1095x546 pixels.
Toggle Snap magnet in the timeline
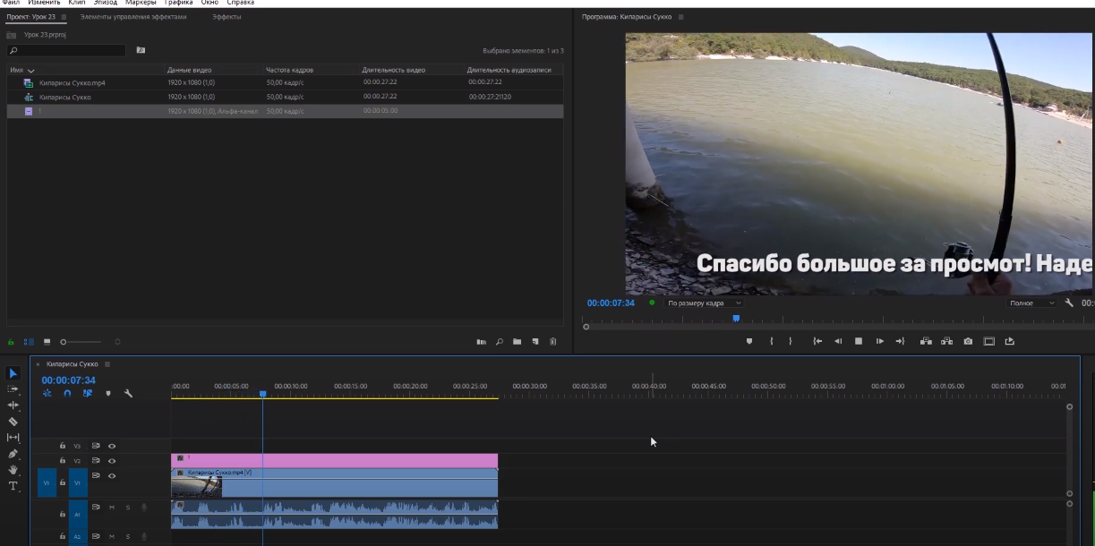pos(68,394)
